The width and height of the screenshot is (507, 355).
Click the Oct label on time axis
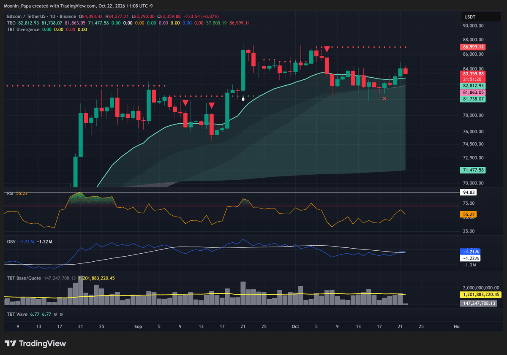[x=295, y=326]
